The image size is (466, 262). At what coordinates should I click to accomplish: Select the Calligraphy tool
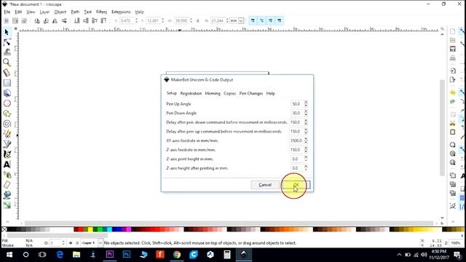click(7, 154)
